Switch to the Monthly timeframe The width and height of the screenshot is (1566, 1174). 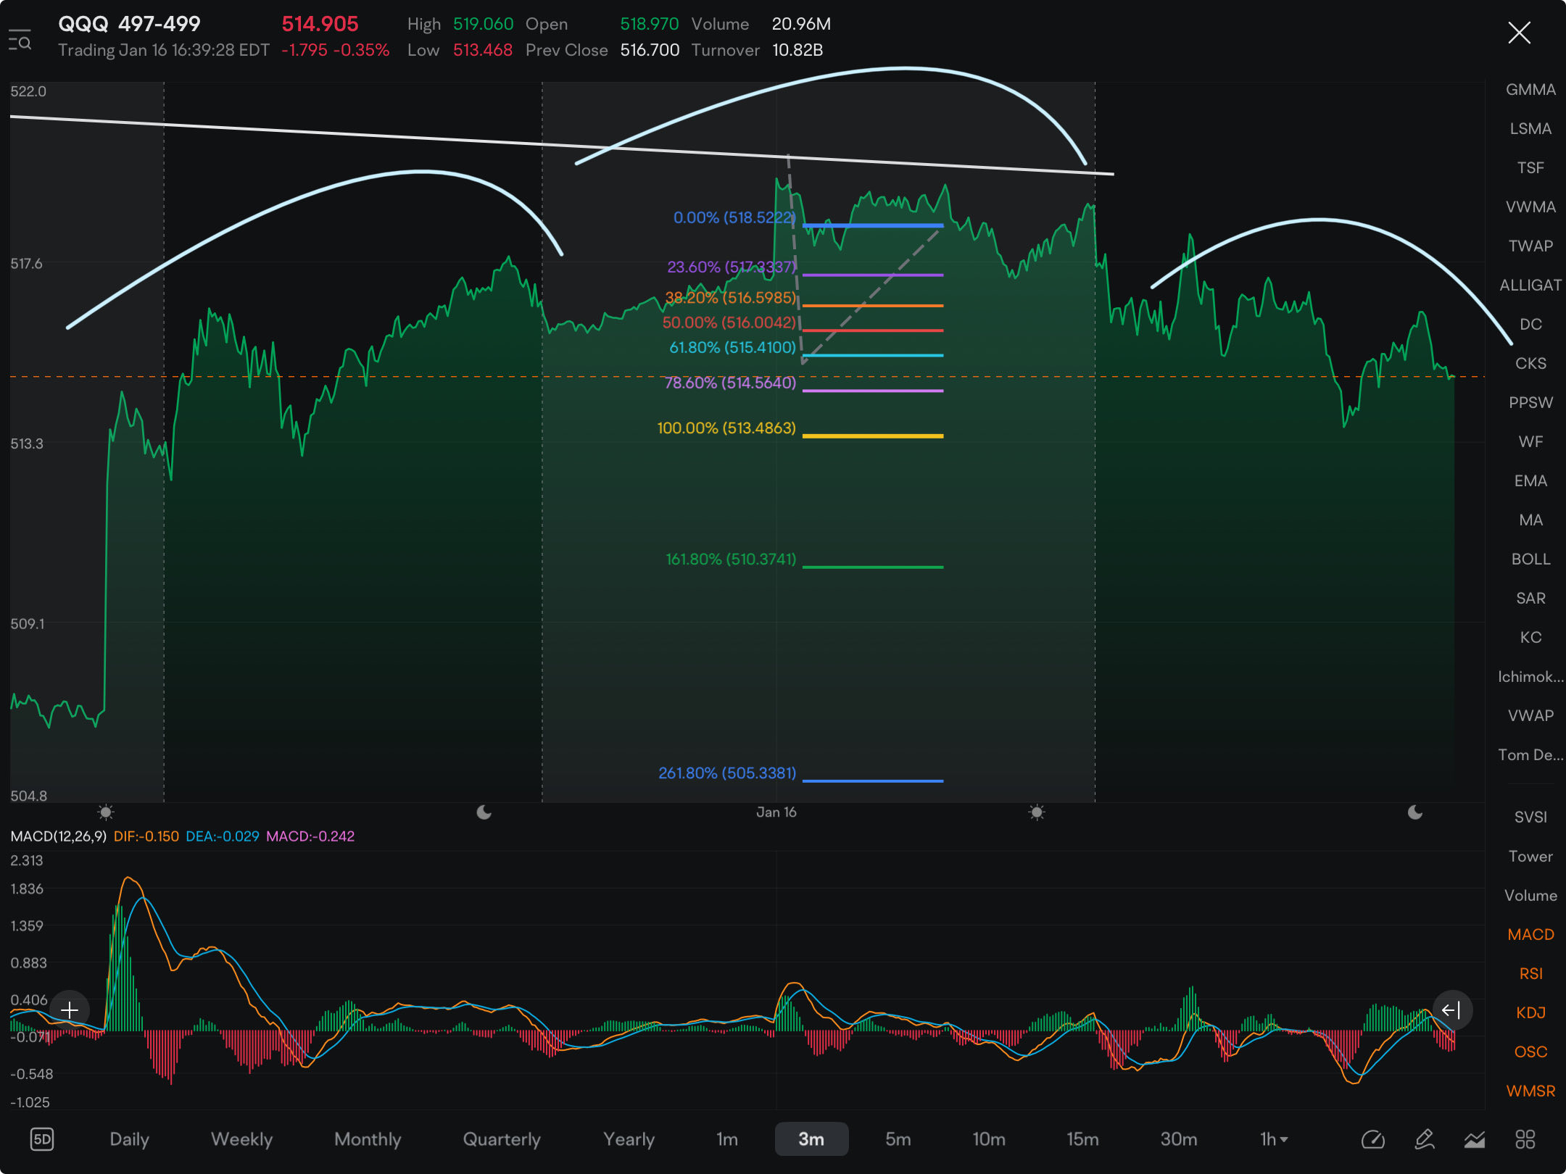[368, 1139]
